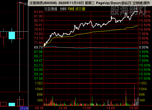Screen dimensions: 152x110
Task: Click the 83.64 price axis label
Action: pos(38,12)
